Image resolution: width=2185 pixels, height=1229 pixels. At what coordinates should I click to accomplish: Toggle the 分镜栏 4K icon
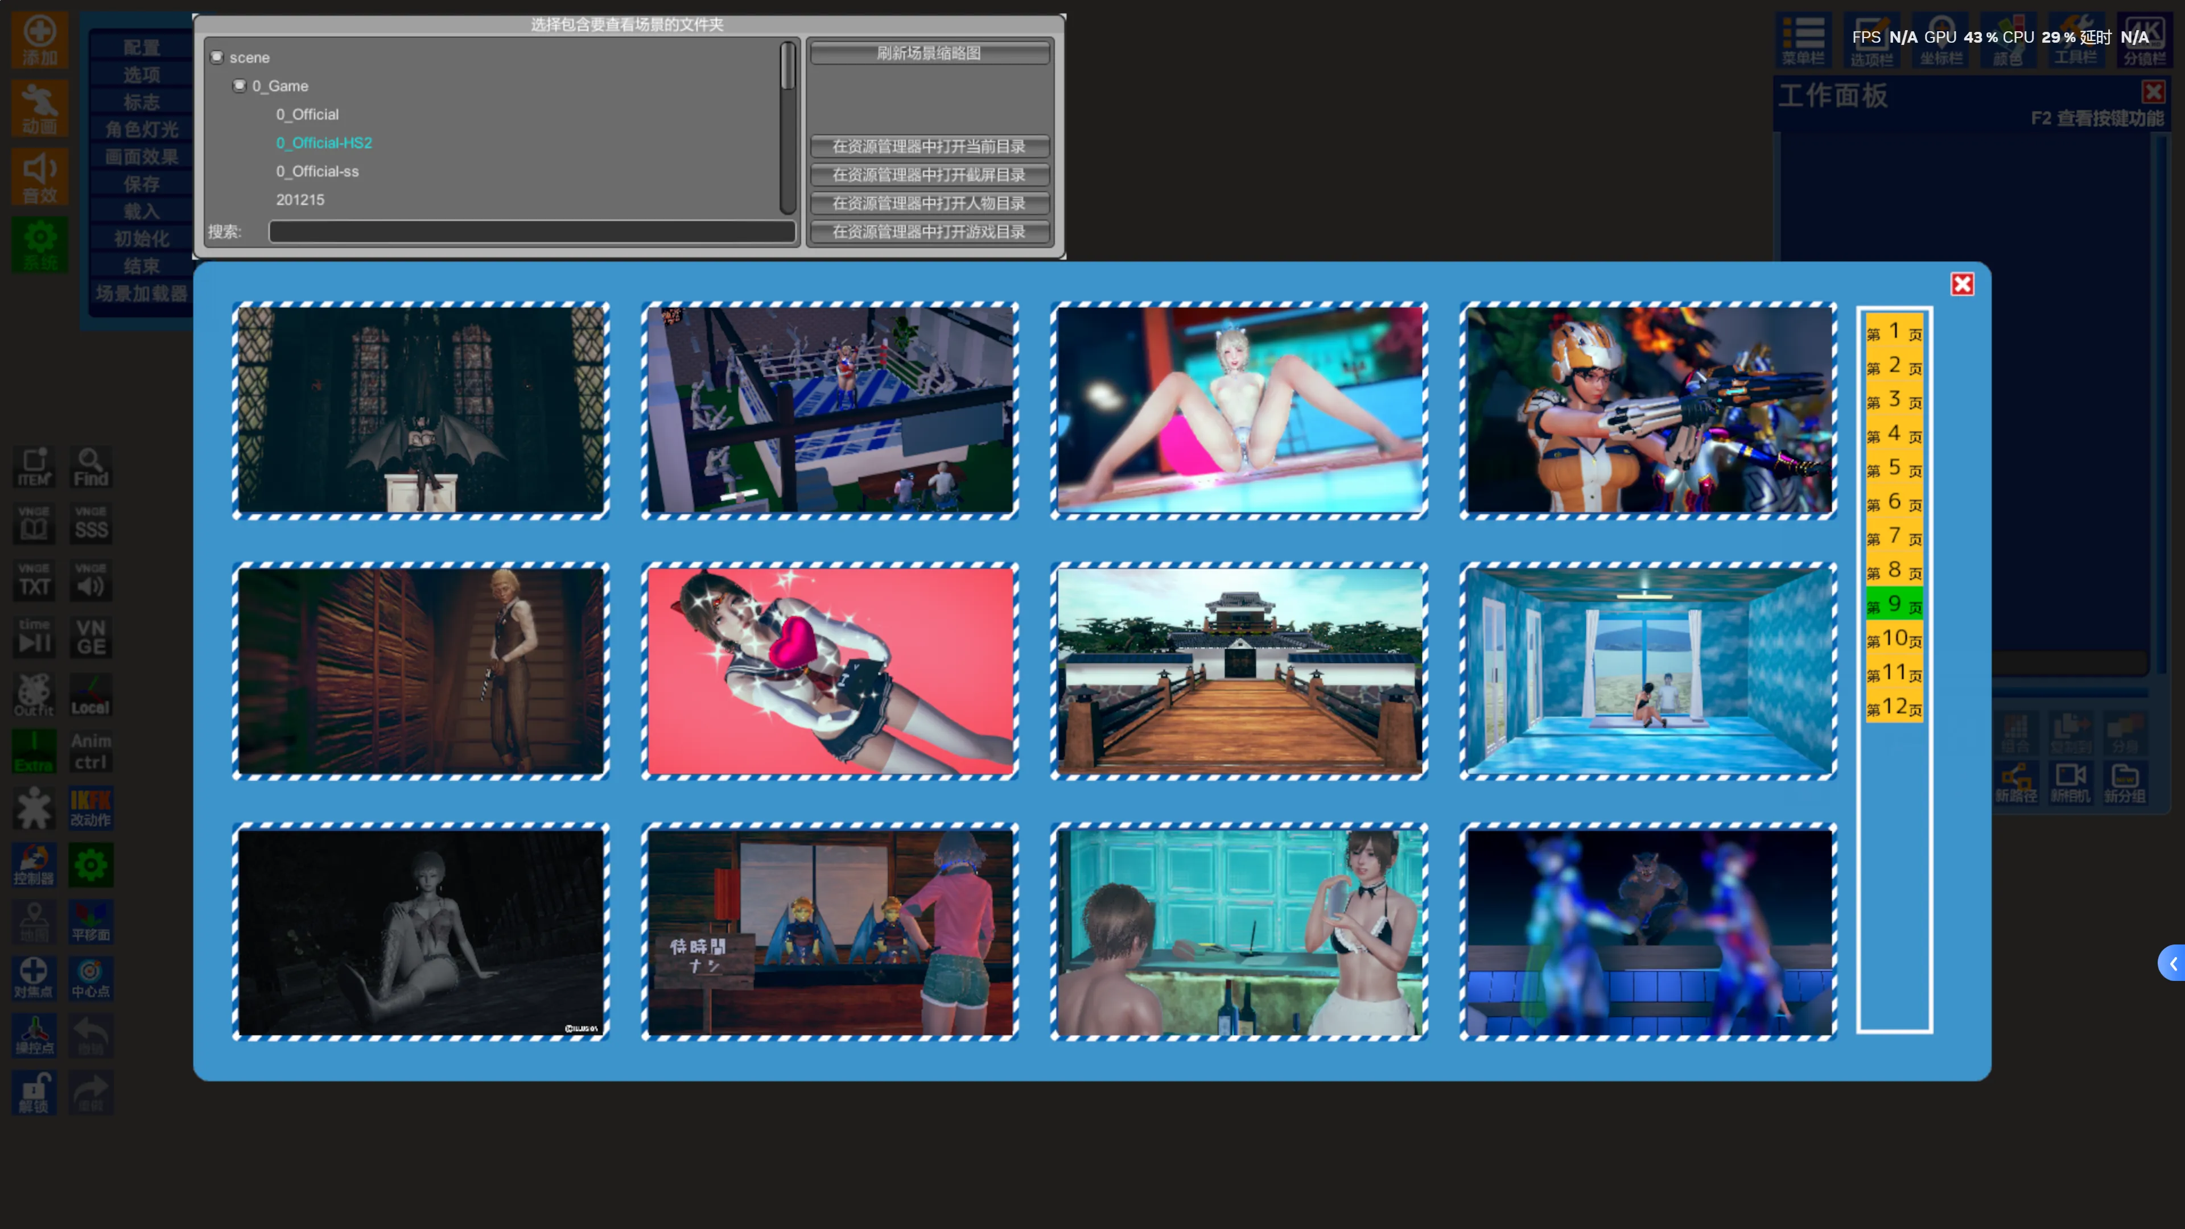click(x=2145, y=40)
